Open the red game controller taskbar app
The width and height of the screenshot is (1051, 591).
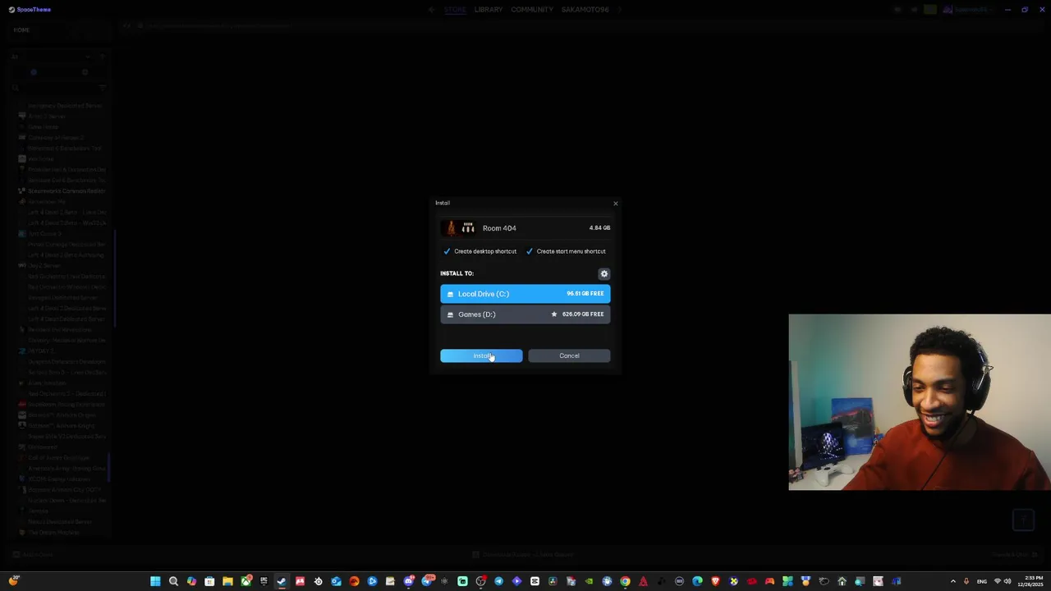[x=770, y=581]
